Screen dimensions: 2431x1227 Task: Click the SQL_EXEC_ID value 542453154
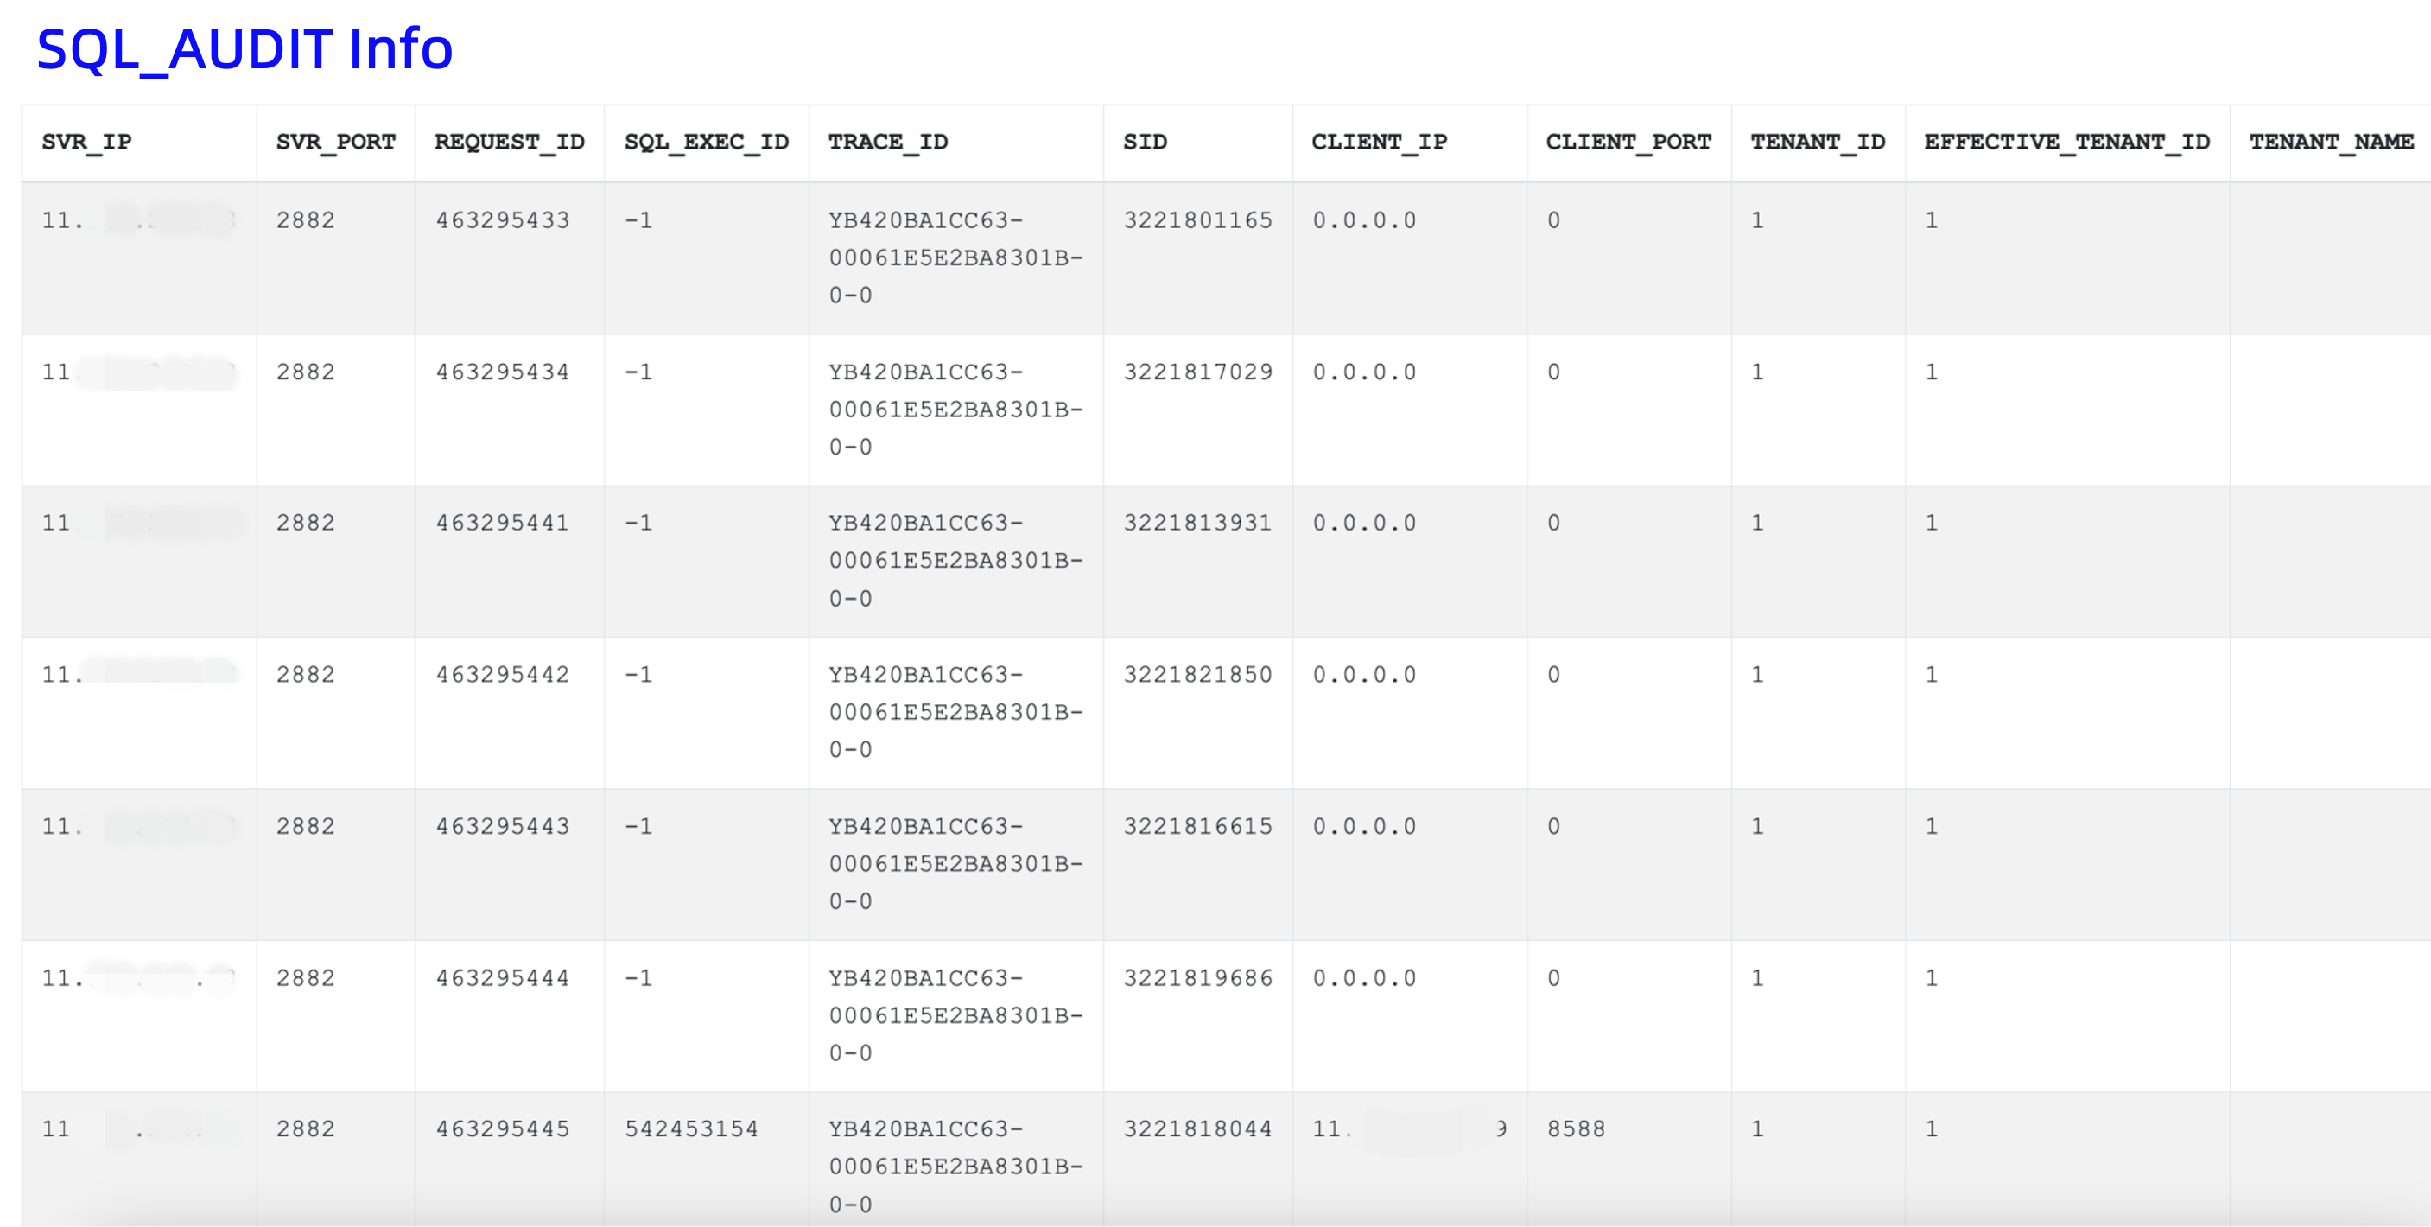click(x=693, y=1128)
